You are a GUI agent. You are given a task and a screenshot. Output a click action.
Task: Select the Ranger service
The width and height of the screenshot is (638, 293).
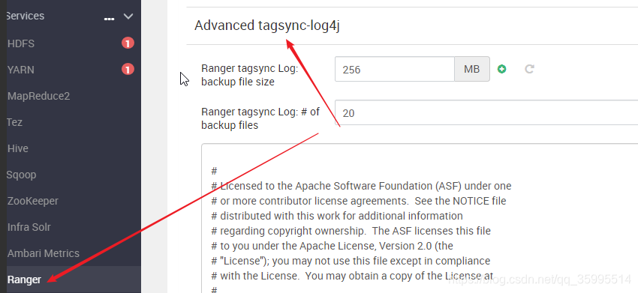[24, 280]
